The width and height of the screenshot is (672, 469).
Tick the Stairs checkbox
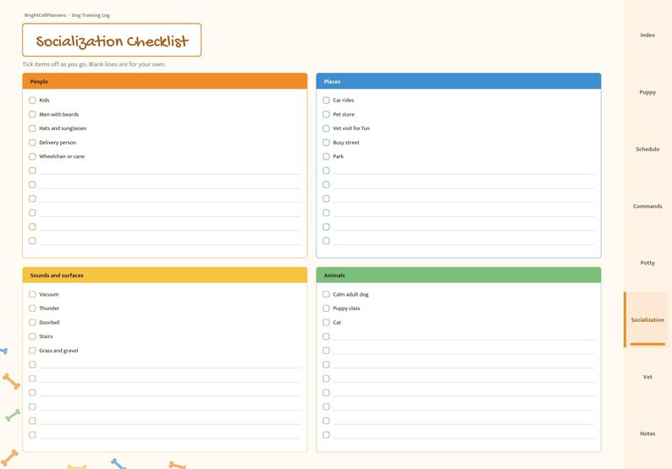pyautogui.click(x=32, y=336)
